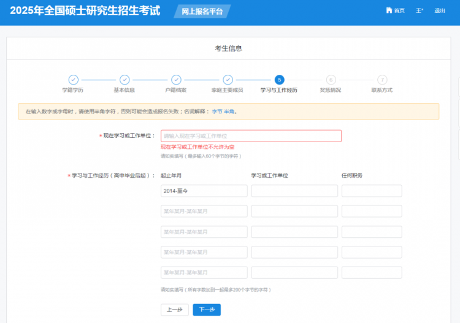Click the 家庭主要成员 step label

tap(228, 90)
